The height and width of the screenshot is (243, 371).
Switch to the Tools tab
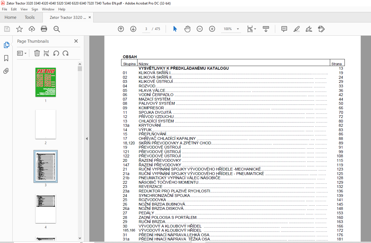coord(30,17)
